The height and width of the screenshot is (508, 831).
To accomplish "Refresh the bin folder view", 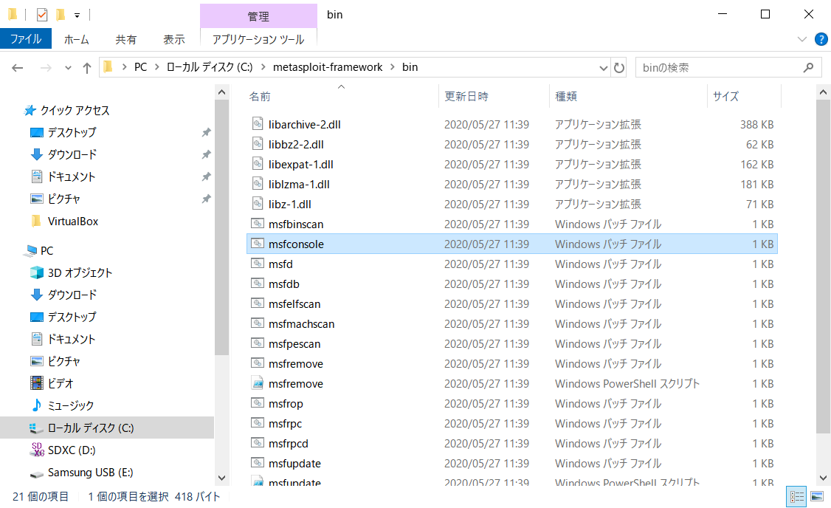I will [x=619, y=68].
